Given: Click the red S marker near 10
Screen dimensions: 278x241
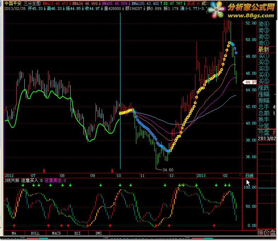Looking at the screenshot, I should (112, 171).
